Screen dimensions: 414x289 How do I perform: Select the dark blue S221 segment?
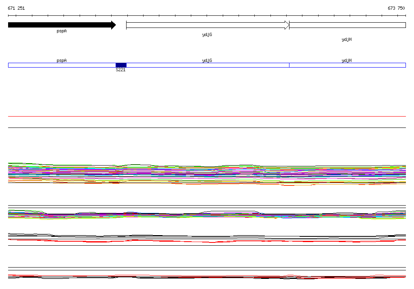[121, 65]
